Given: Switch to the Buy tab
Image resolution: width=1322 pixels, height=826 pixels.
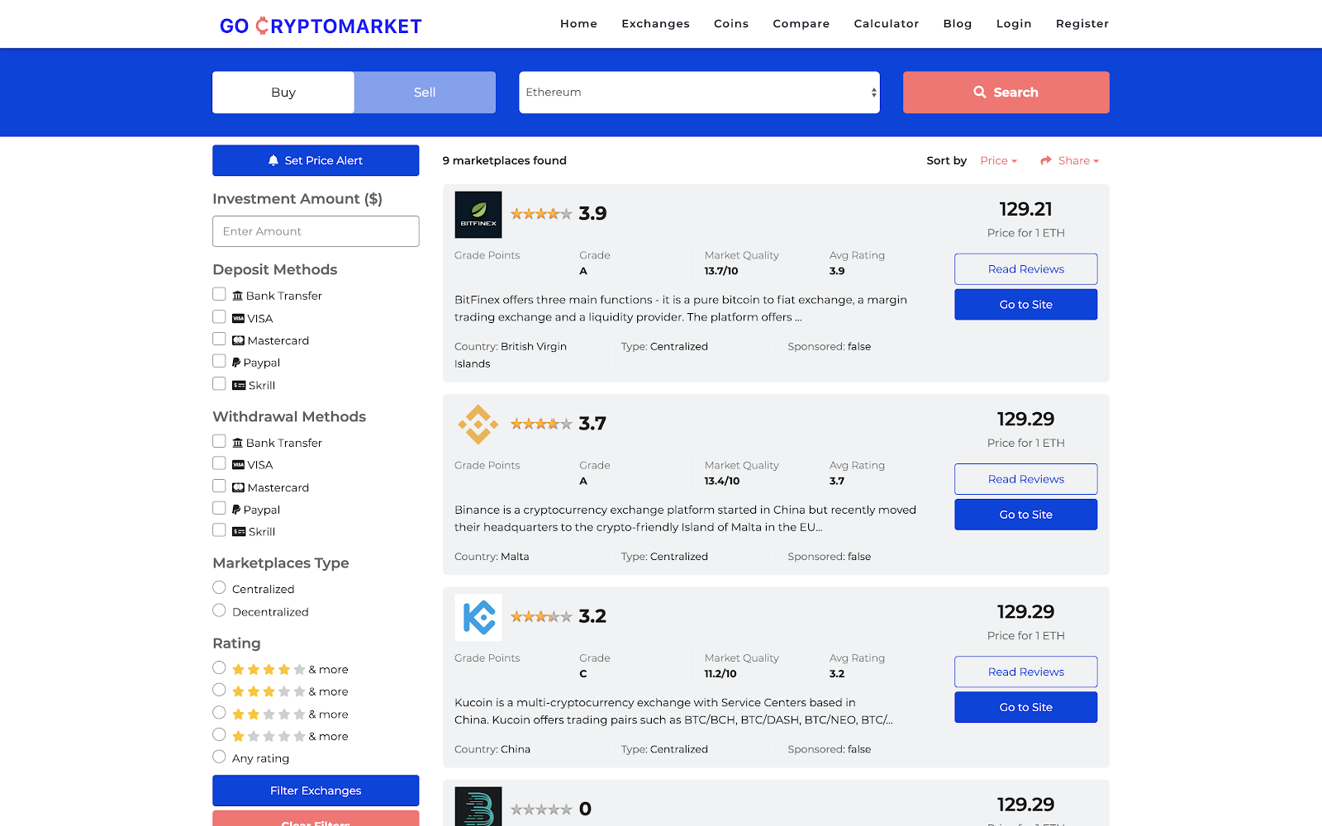Looking at the screenshot, I should coord(283,93).
